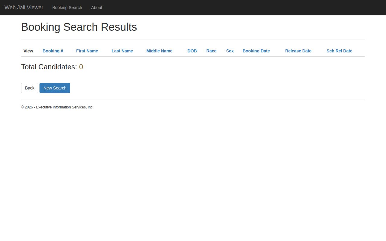
Task: Sort results by Booking # column
Action: click(x=53, y=51)
